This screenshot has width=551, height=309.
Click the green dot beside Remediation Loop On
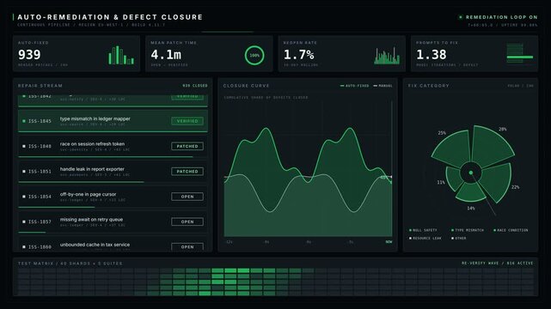click(461, 17)
